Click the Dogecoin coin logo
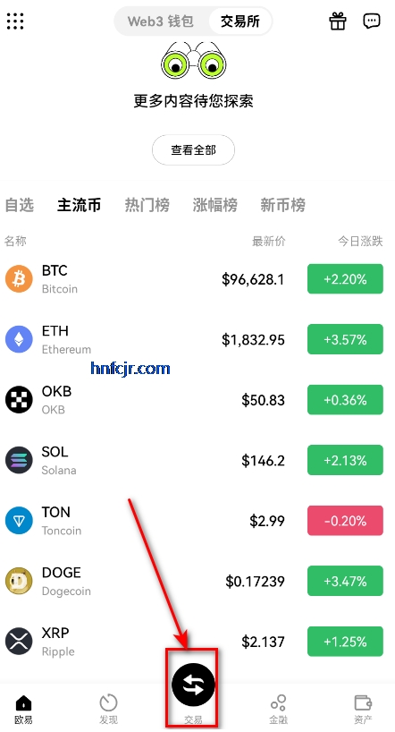This screenshot has width=395, height=732. coord(19,581)
